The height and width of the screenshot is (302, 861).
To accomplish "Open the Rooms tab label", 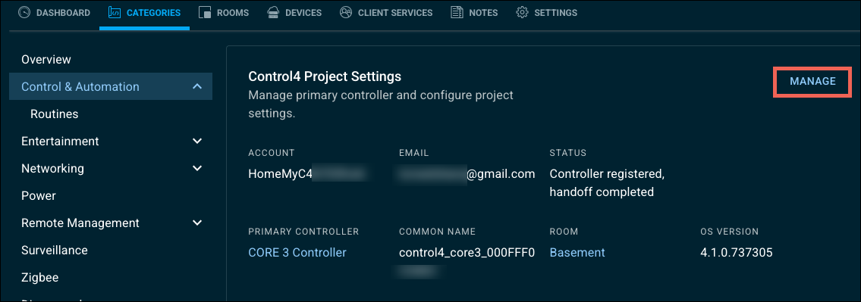I will pyautogui.click(x=233, y=13).
